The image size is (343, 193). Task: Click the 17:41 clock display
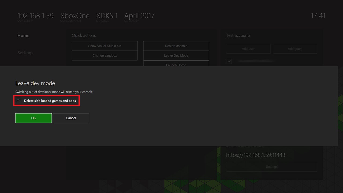click(318, 16)
